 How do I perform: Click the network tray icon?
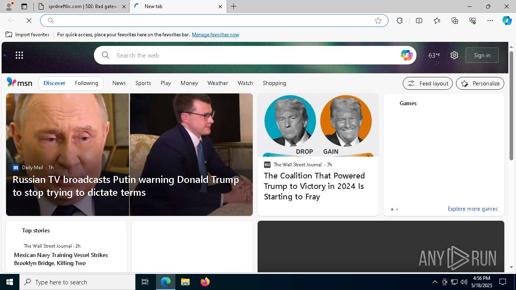[x=454, y=282]
